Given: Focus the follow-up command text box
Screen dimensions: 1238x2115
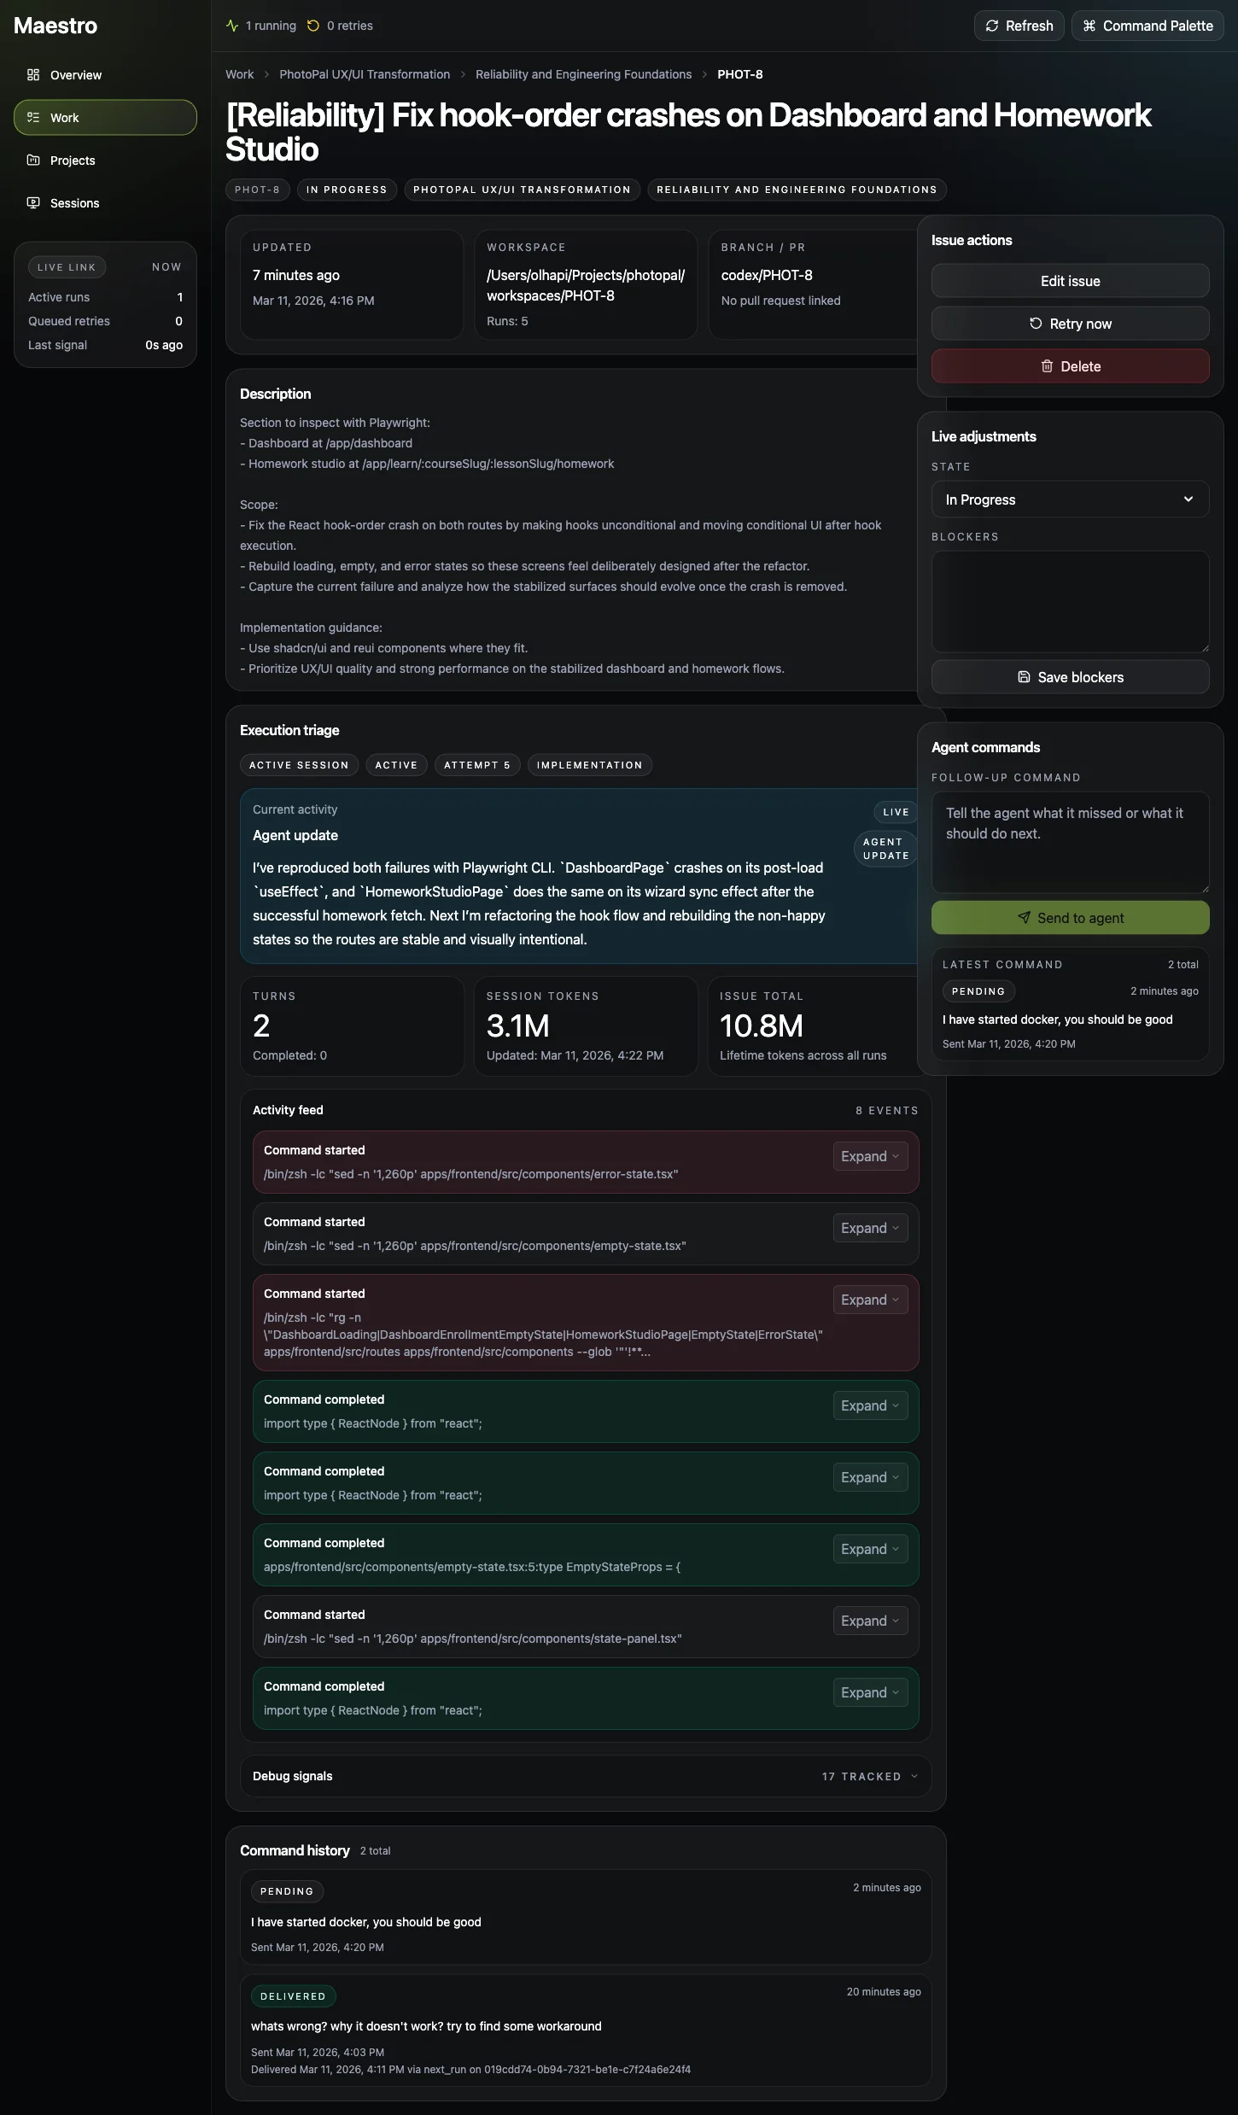Looking at the screenshot, I should [x=1070, y=842].
